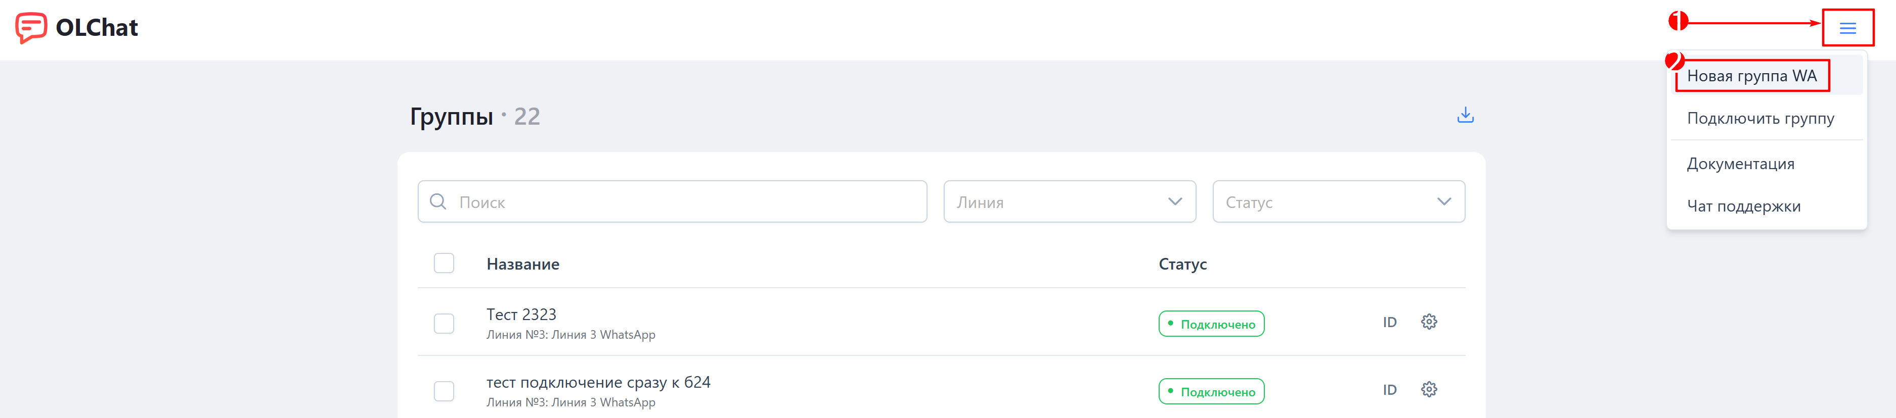The height and width of the screenshot is (418, 1896).
Task: Click the chevron arrow in Статус filter
Action: pyautogui.click(x=1443, y=201)
